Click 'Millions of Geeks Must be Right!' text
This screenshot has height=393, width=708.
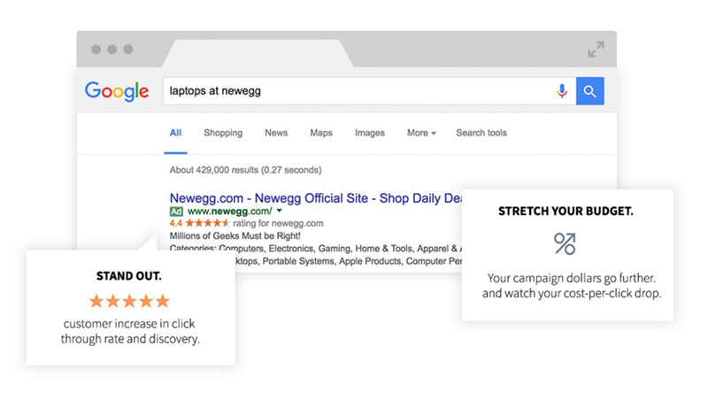(235, 235)
